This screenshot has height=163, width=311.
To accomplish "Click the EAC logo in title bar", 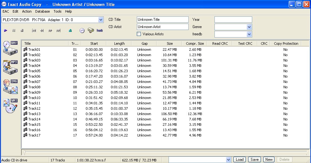I will pyautogui.click(x=4, y=4).
